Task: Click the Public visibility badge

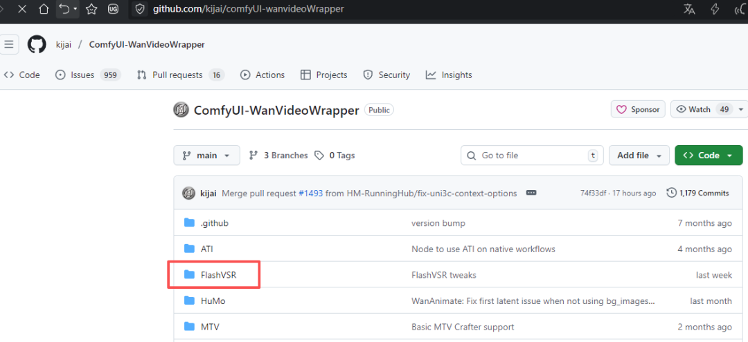Action: click(x=380, y=110)
